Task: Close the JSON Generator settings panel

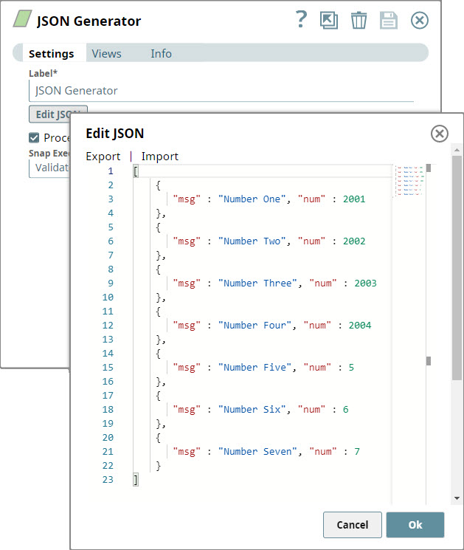Action: coord(419,20)
